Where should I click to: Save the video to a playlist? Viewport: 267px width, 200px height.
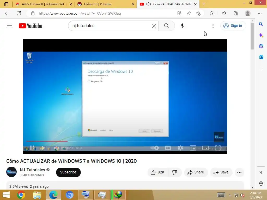point(221,172)
